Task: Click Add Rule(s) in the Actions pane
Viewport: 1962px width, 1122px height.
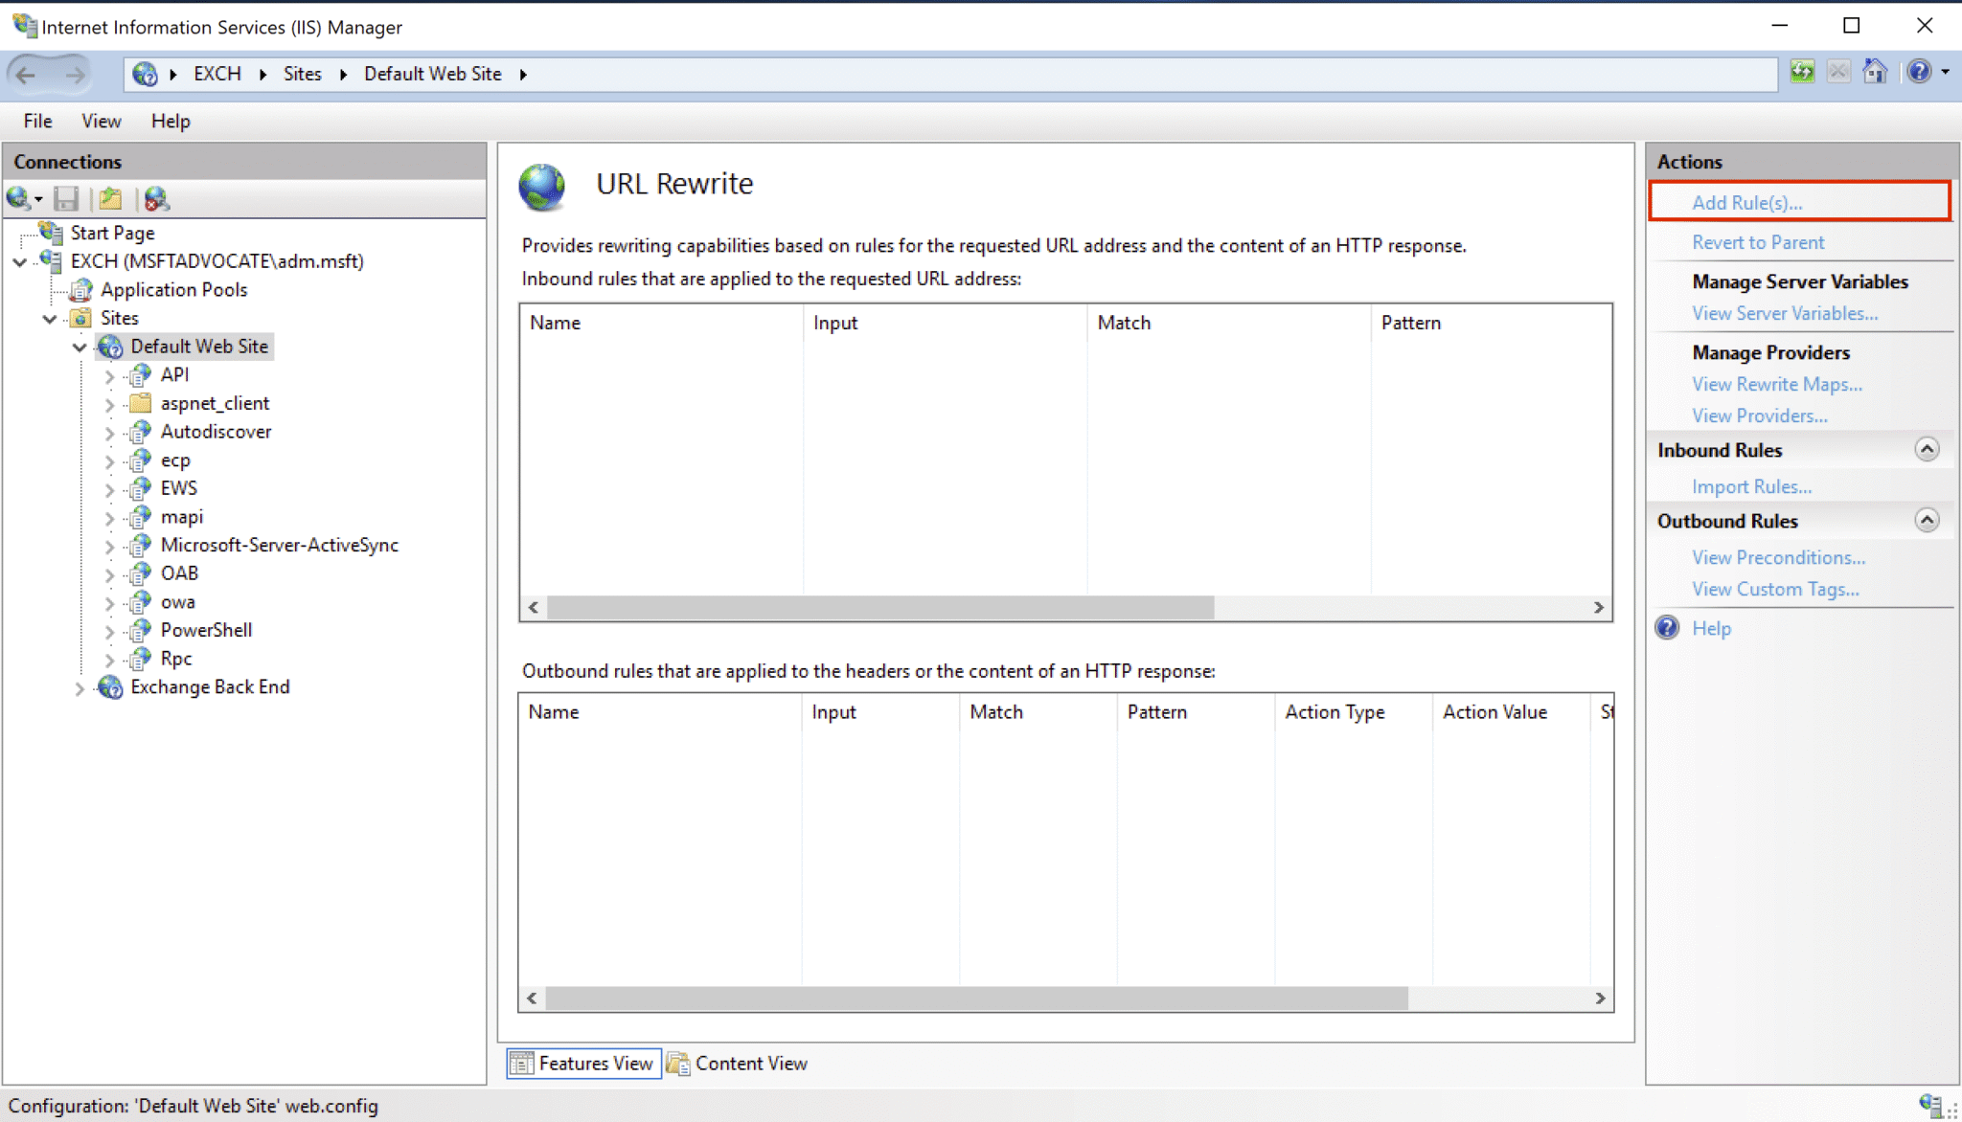Action: pos(1747,202)
